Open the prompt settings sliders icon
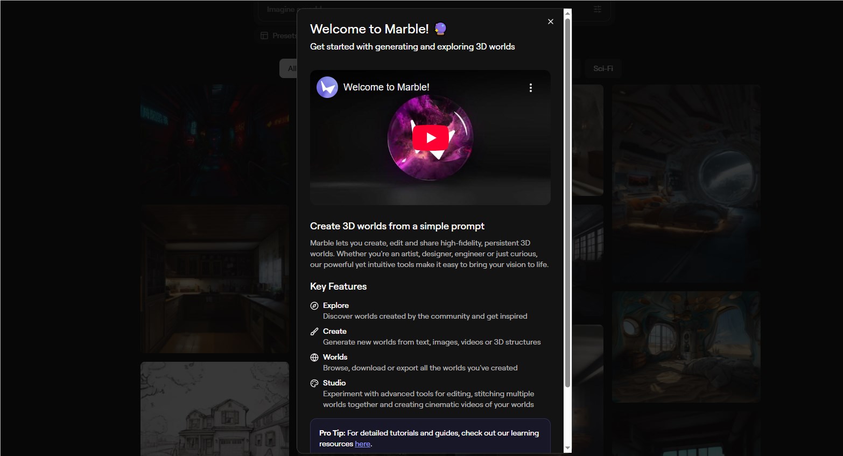 click(x=597, y=10)
